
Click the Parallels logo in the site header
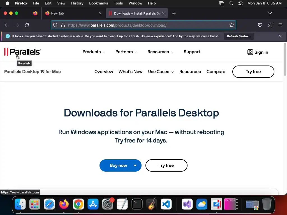tap(22, 52)
